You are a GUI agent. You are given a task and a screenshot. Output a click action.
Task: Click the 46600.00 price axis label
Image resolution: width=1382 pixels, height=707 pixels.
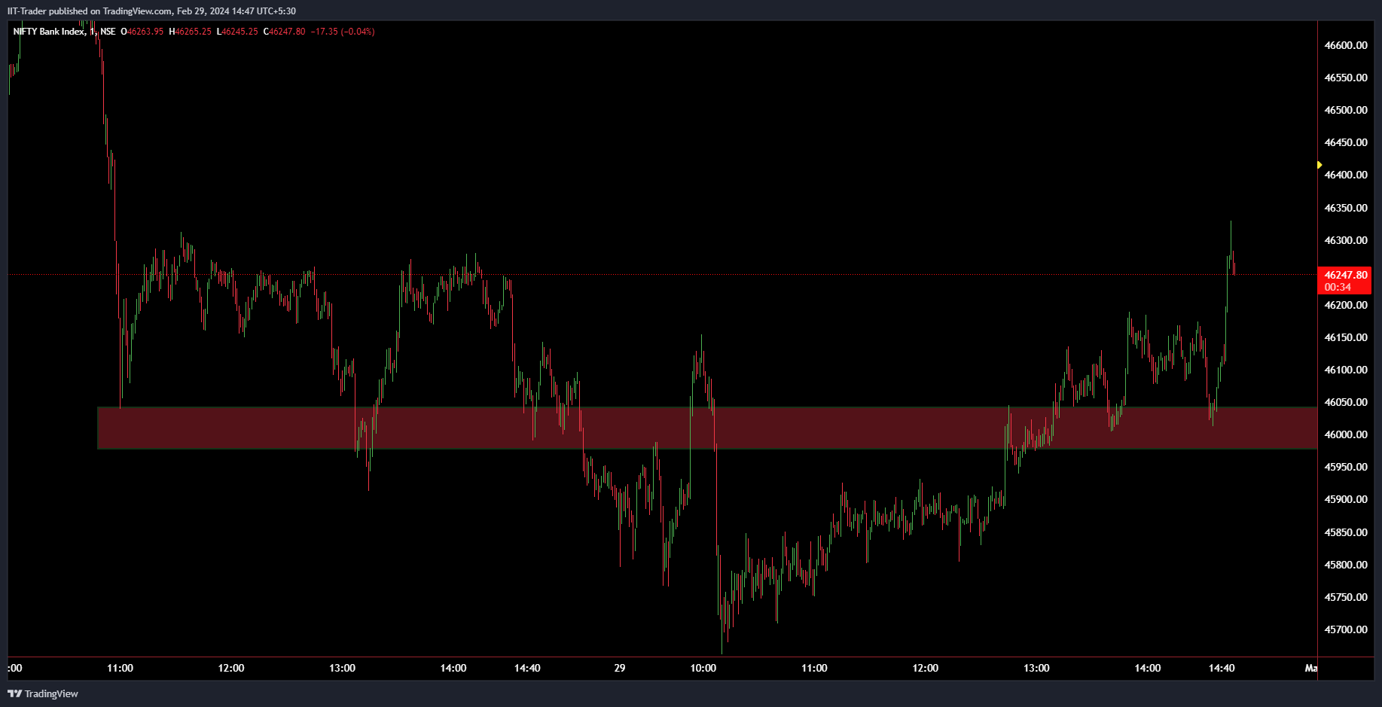[x=1345, y=45]
